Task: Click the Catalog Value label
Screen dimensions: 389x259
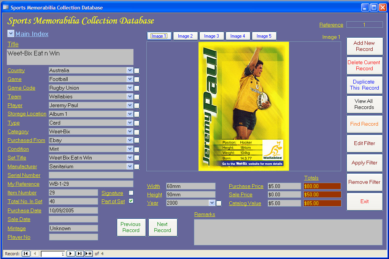Action: point(245,203)
